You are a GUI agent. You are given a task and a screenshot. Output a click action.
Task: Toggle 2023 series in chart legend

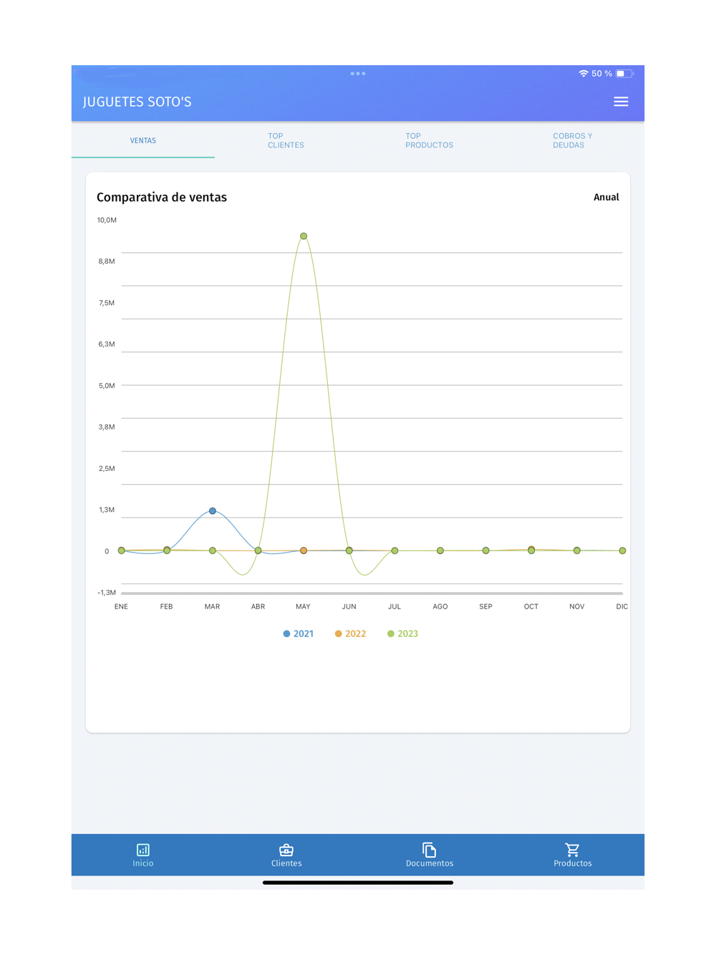pos(403,634)
